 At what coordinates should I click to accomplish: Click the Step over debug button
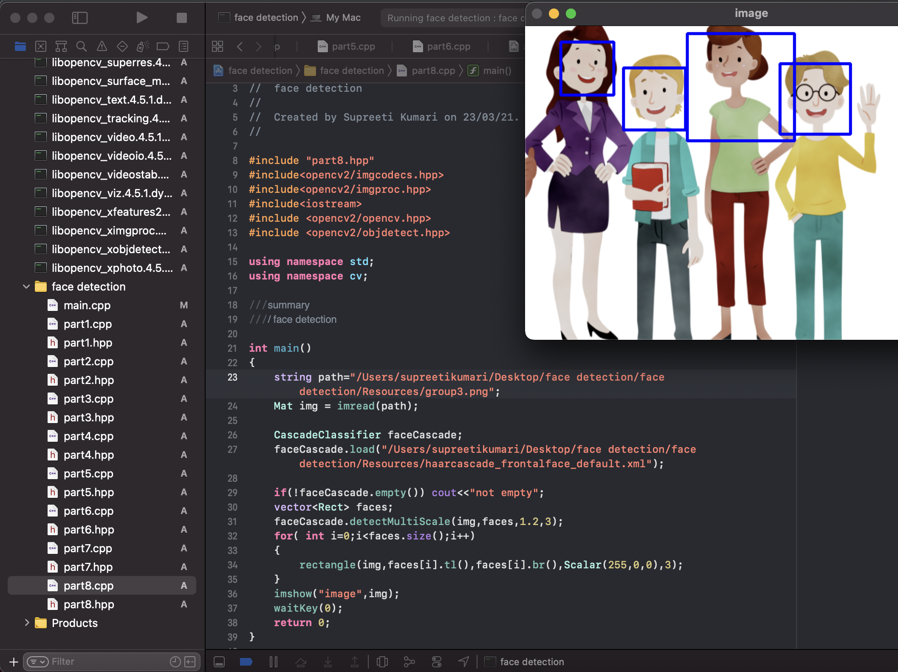coord(301,662)
